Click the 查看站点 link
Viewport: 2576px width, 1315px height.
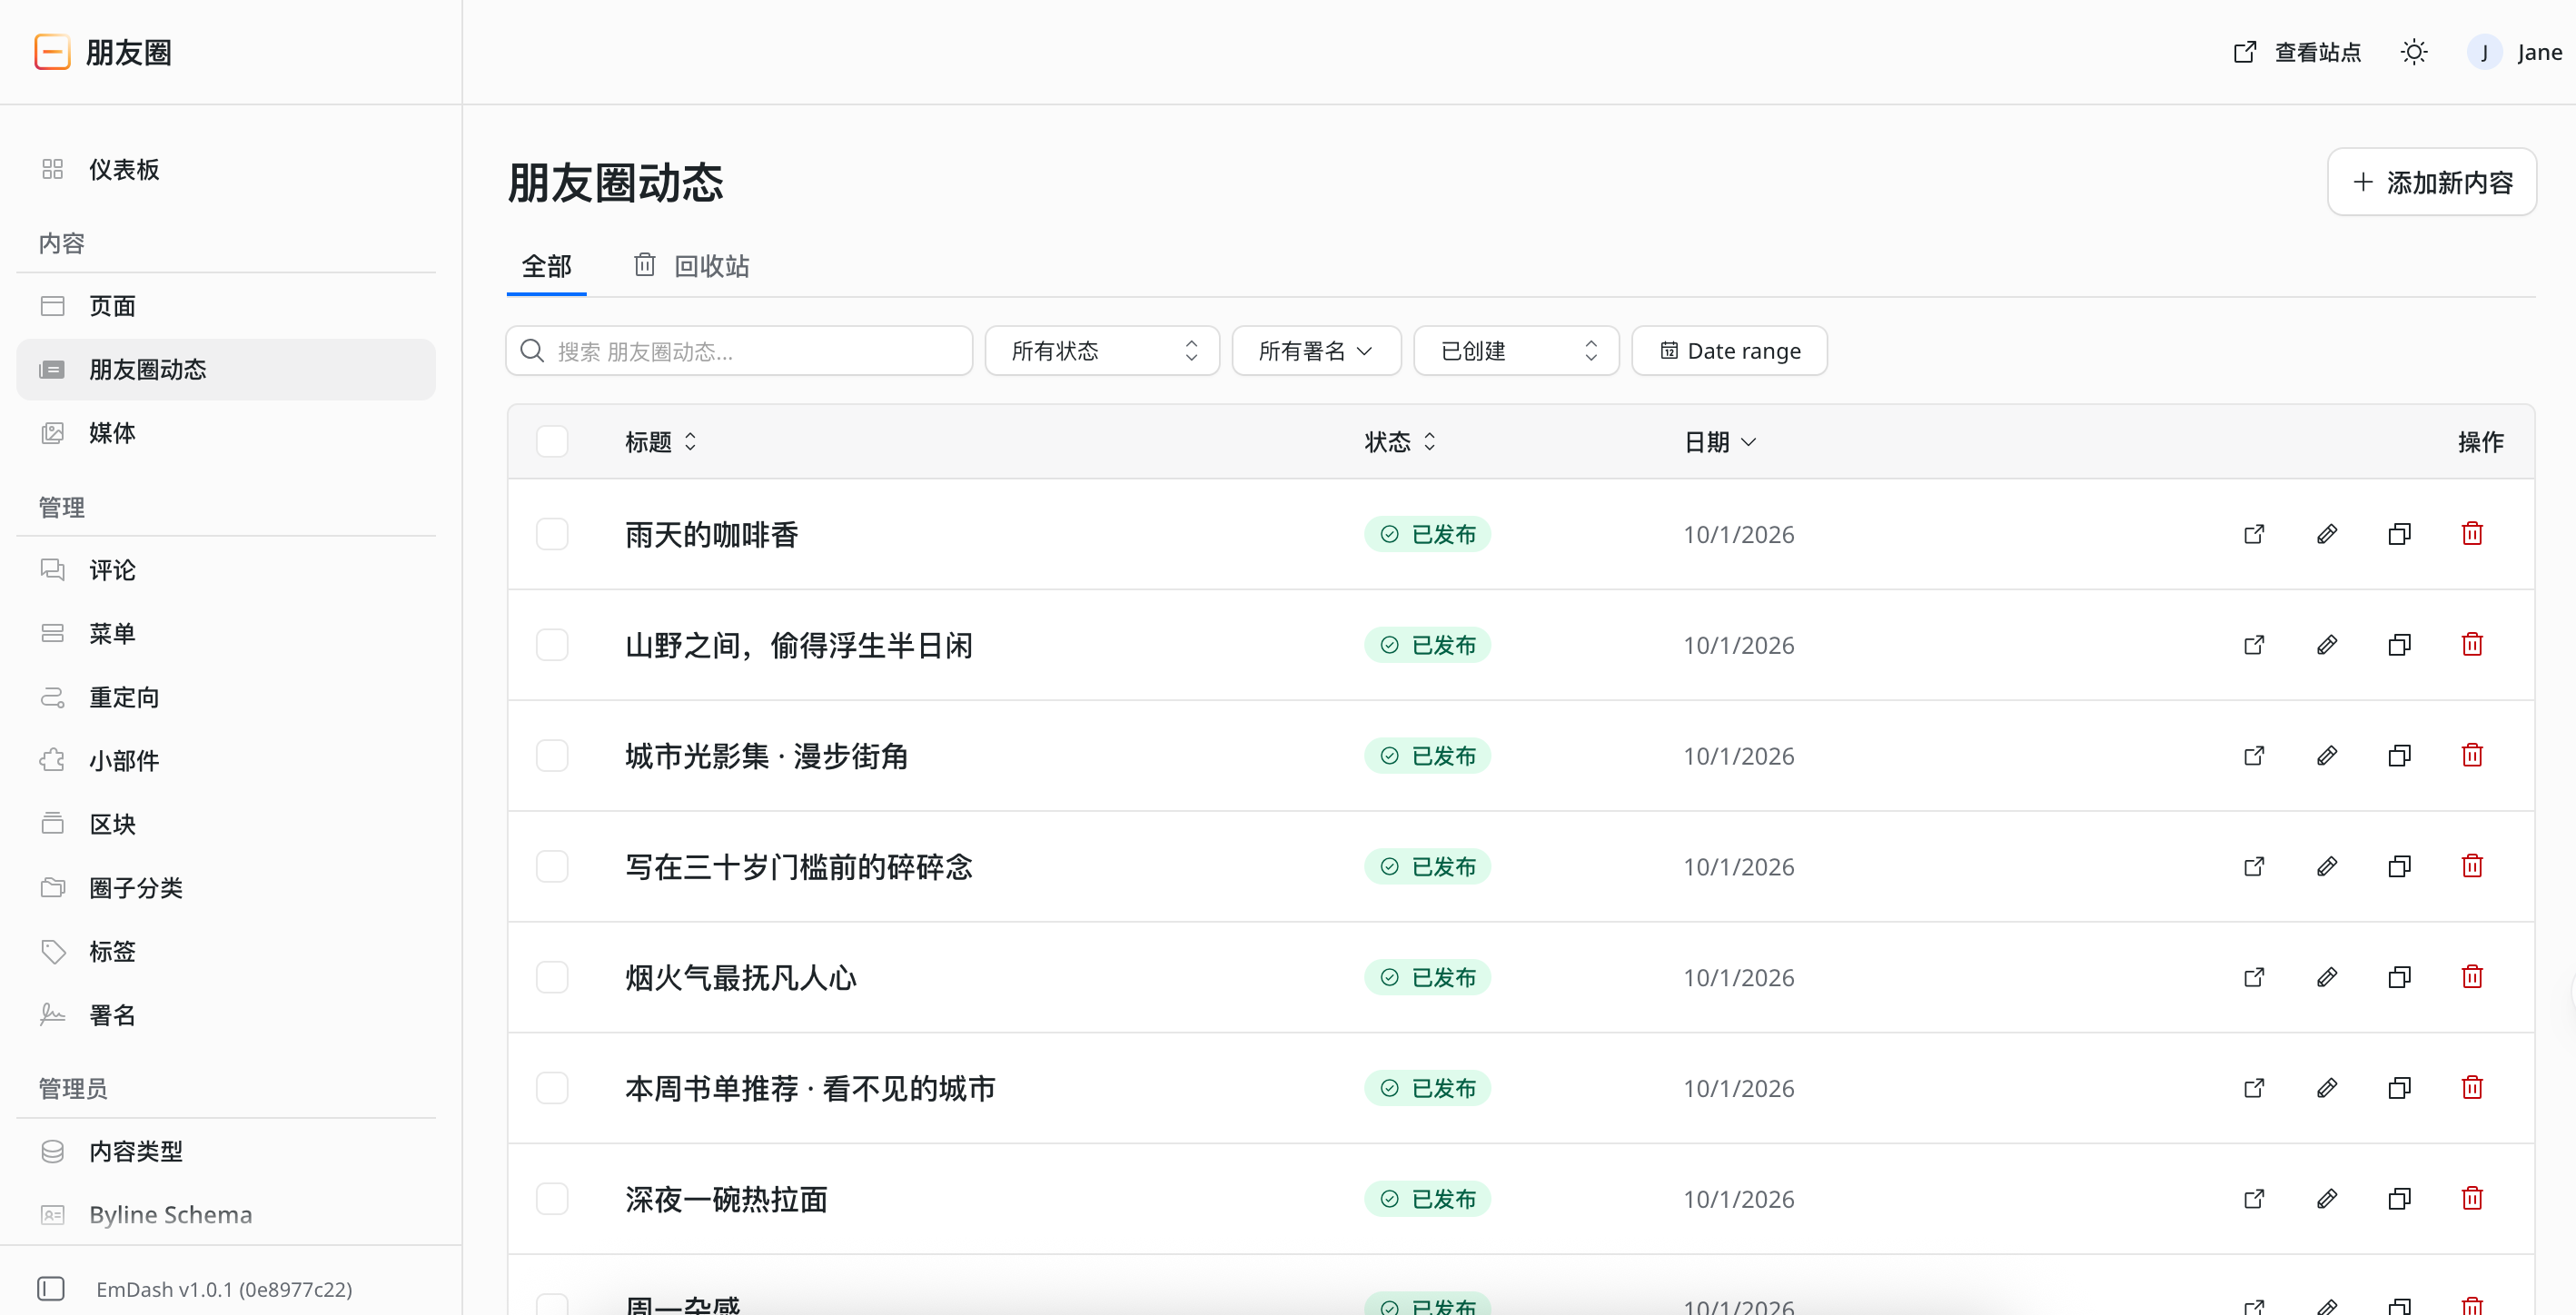[x=2297, y=52]
